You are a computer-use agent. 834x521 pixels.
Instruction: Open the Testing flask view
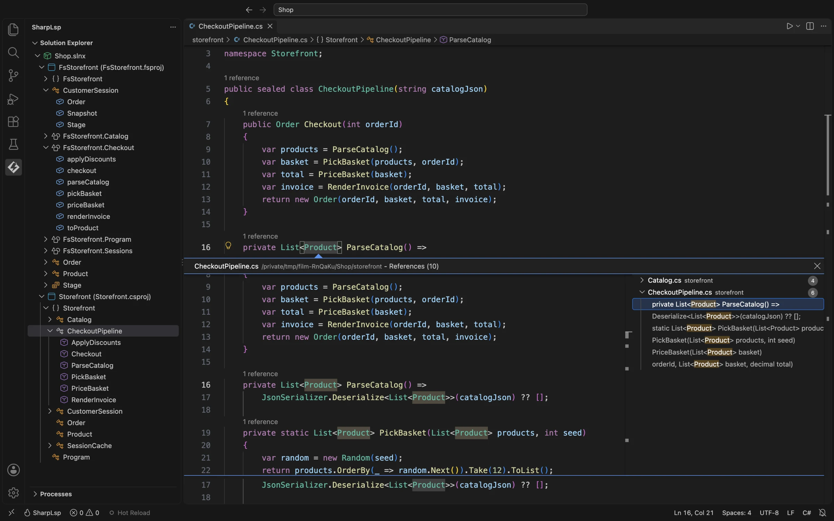pos(13,144)
